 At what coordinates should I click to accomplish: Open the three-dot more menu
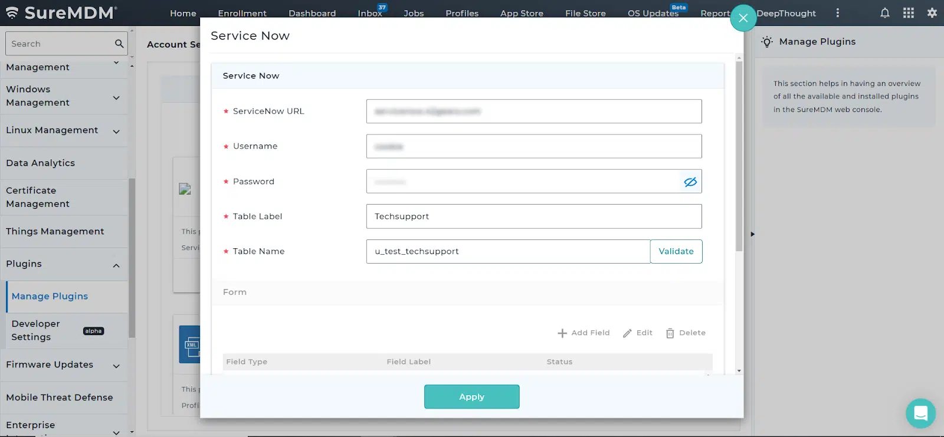(x=837, y=12)
